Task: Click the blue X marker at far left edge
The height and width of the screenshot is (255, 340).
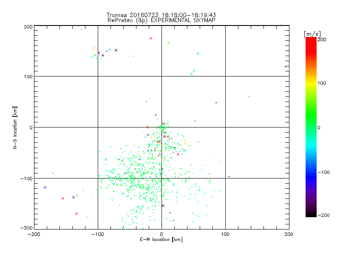Action: pos(45,187)
